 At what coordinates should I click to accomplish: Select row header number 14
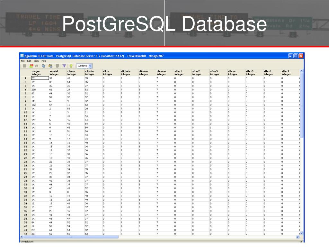pyautogui.click(x=25, y=127)
